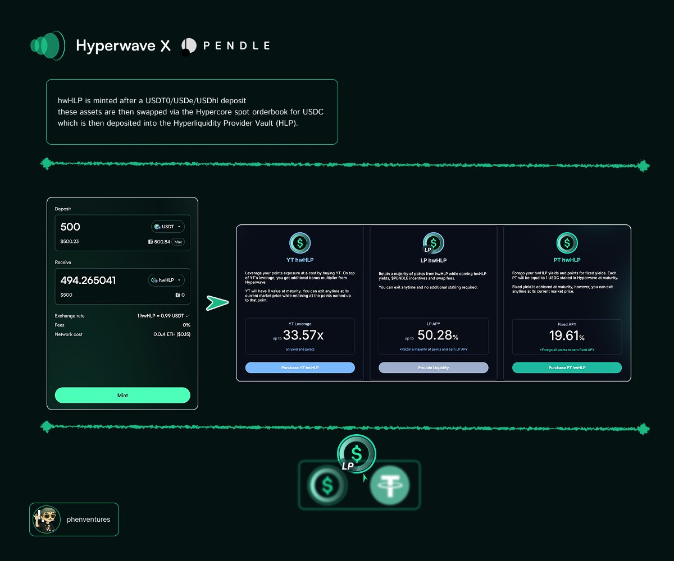674x561 pixels.
Task: Click Purchase YT hwHLP button
Action: 300,367
